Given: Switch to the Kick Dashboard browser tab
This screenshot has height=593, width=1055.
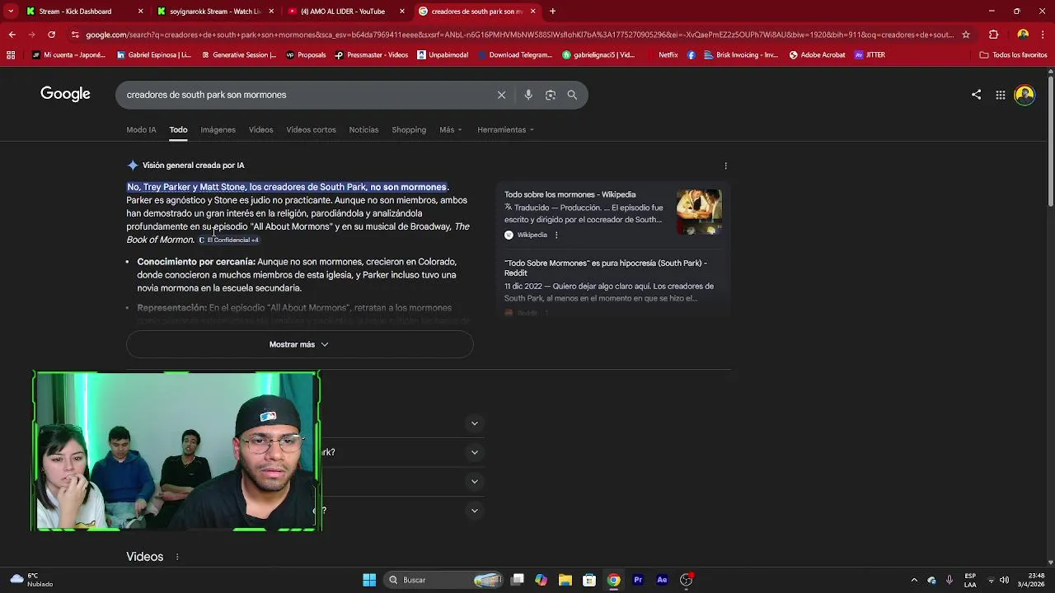Looking at the screenshot, I should [84, 12].
